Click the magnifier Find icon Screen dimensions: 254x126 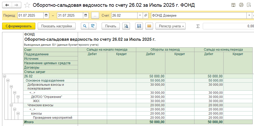point(85,26)
